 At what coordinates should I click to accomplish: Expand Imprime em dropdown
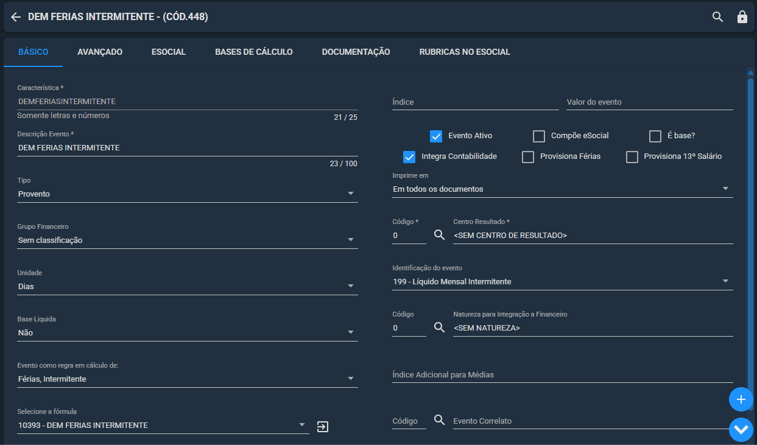click(x=562, y=189)
